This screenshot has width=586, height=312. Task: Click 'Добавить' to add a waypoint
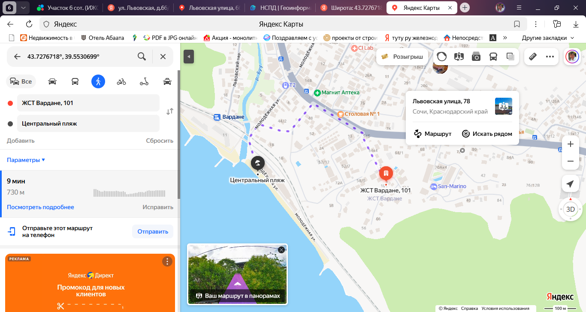(21, 141)
